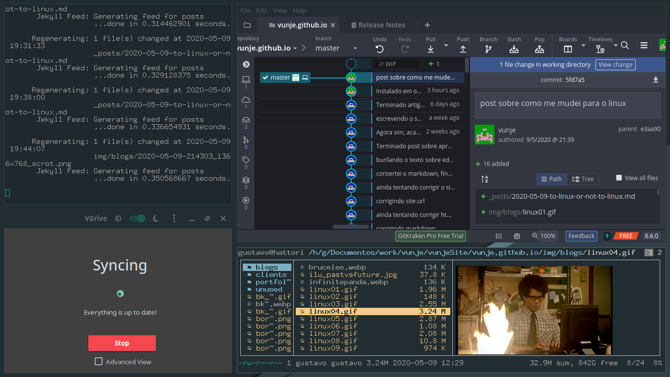Close the vunje.github.io tab
670x377 pixels.
(333, 25)
